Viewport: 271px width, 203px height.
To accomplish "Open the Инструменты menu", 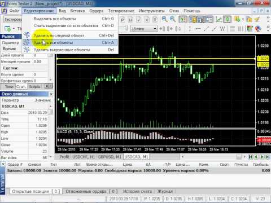I will [x=151, y=11].
